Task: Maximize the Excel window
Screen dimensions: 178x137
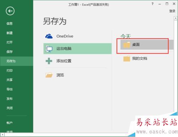Action: (x=167, y=4)
